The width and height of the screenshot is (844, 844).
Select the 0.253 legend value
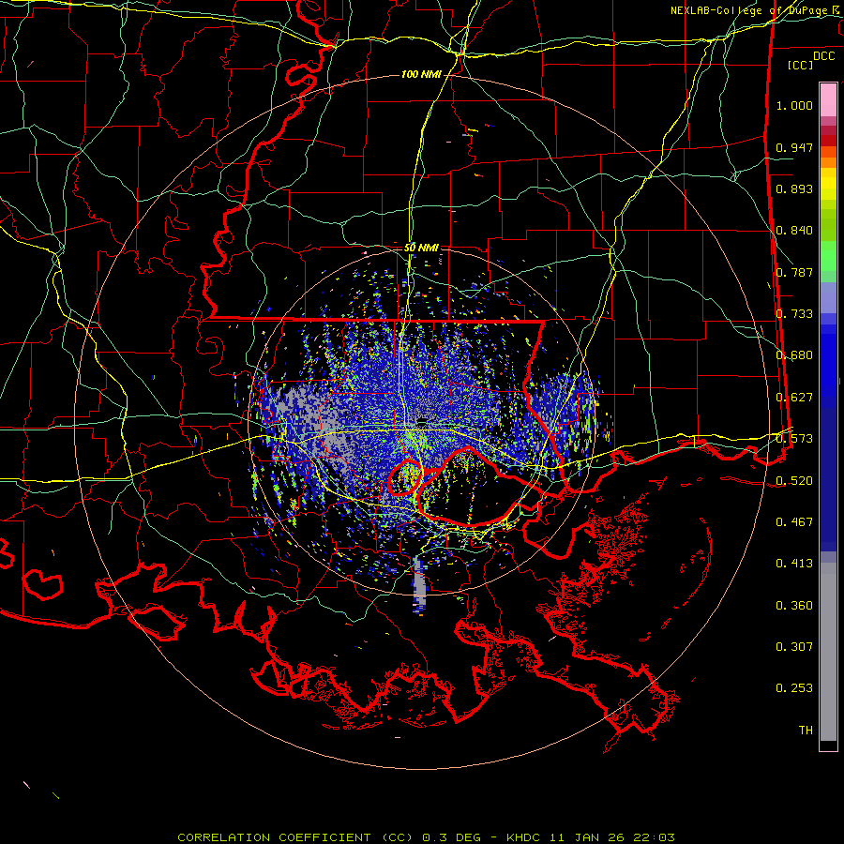(x=794, y=688)
